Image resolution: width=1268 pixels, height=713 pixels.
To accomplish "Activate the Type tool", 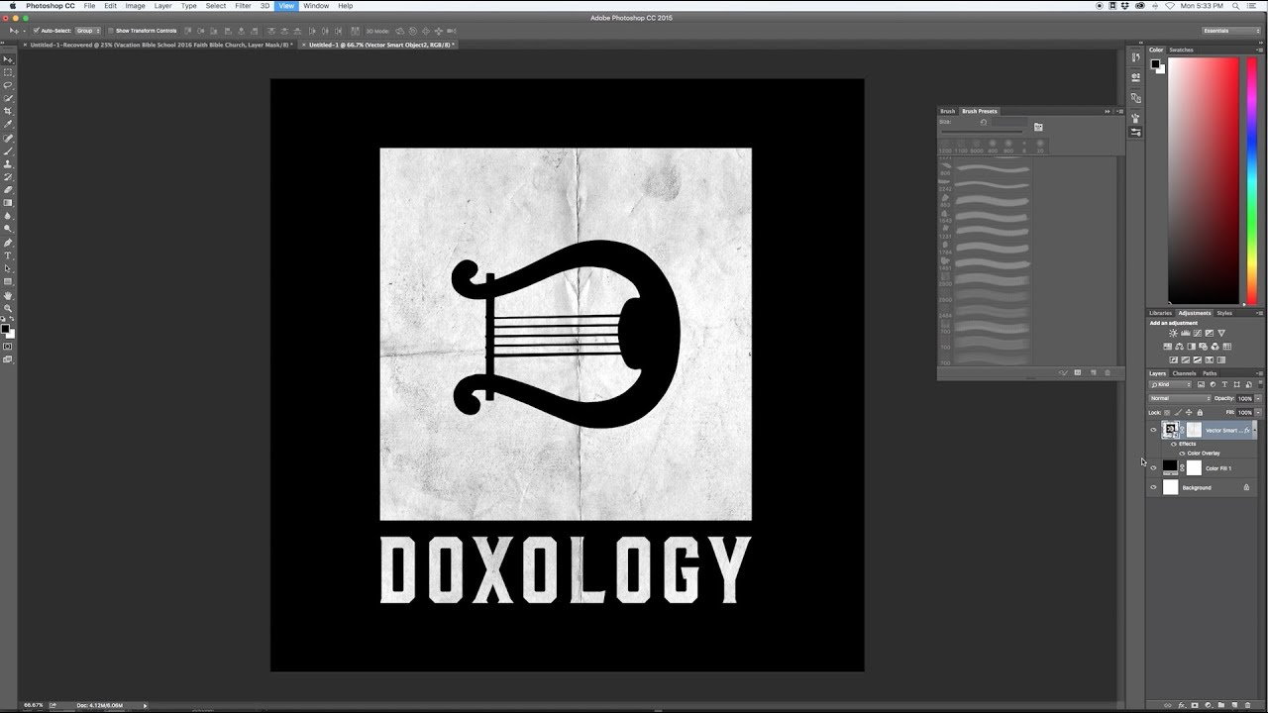I will tap(8, 256).
